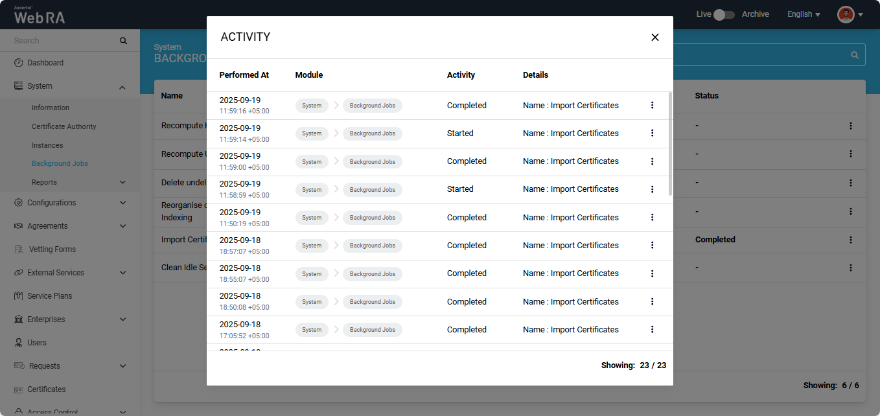Close the Activity dialog

tap(654, 38)
